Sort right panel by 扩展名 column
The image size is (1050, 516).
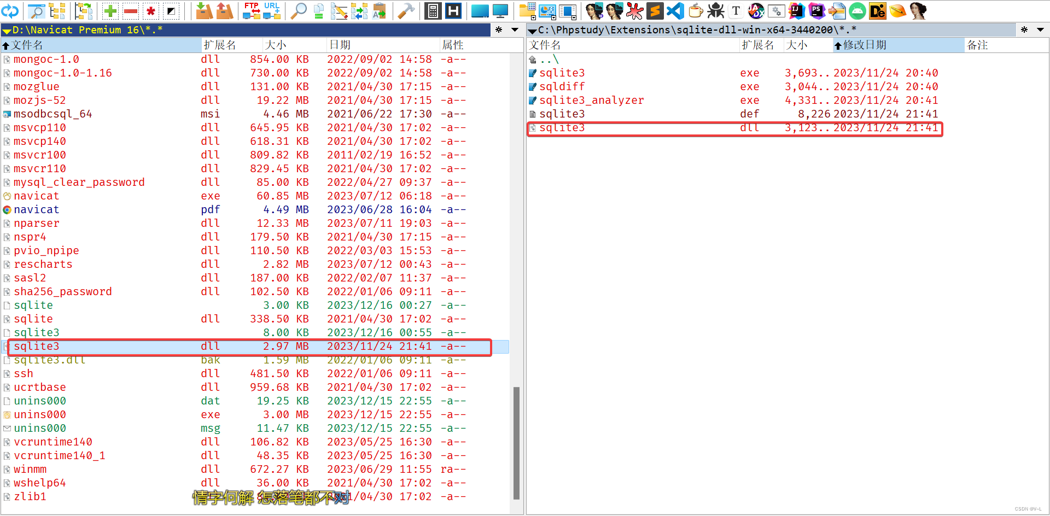pyautogui.click(x=761, y=45)
